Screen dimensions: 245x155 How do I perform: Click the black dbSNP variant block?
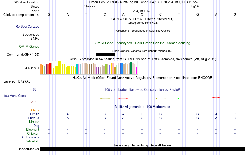tap(105, 54)
